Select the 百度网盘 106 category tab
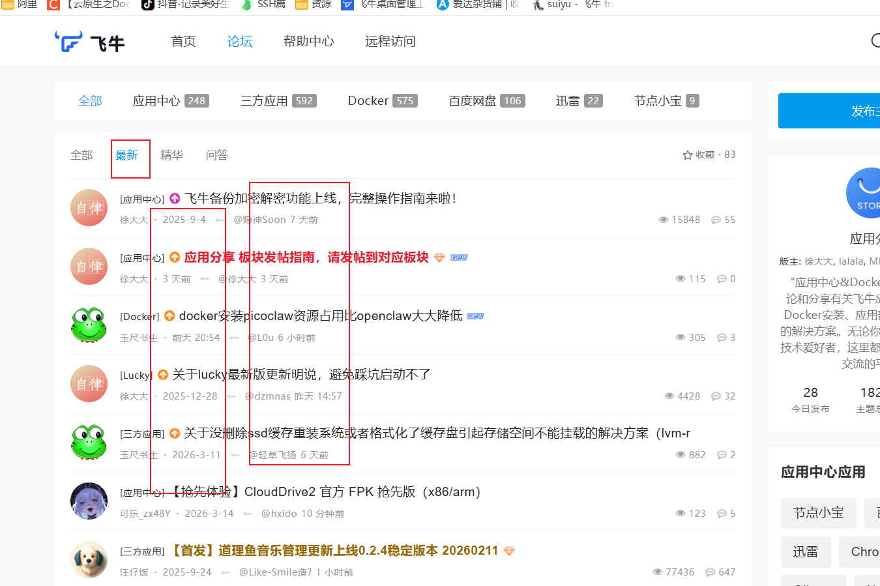The height and width of the screenshot is (586, 880). tap(487, 101)
